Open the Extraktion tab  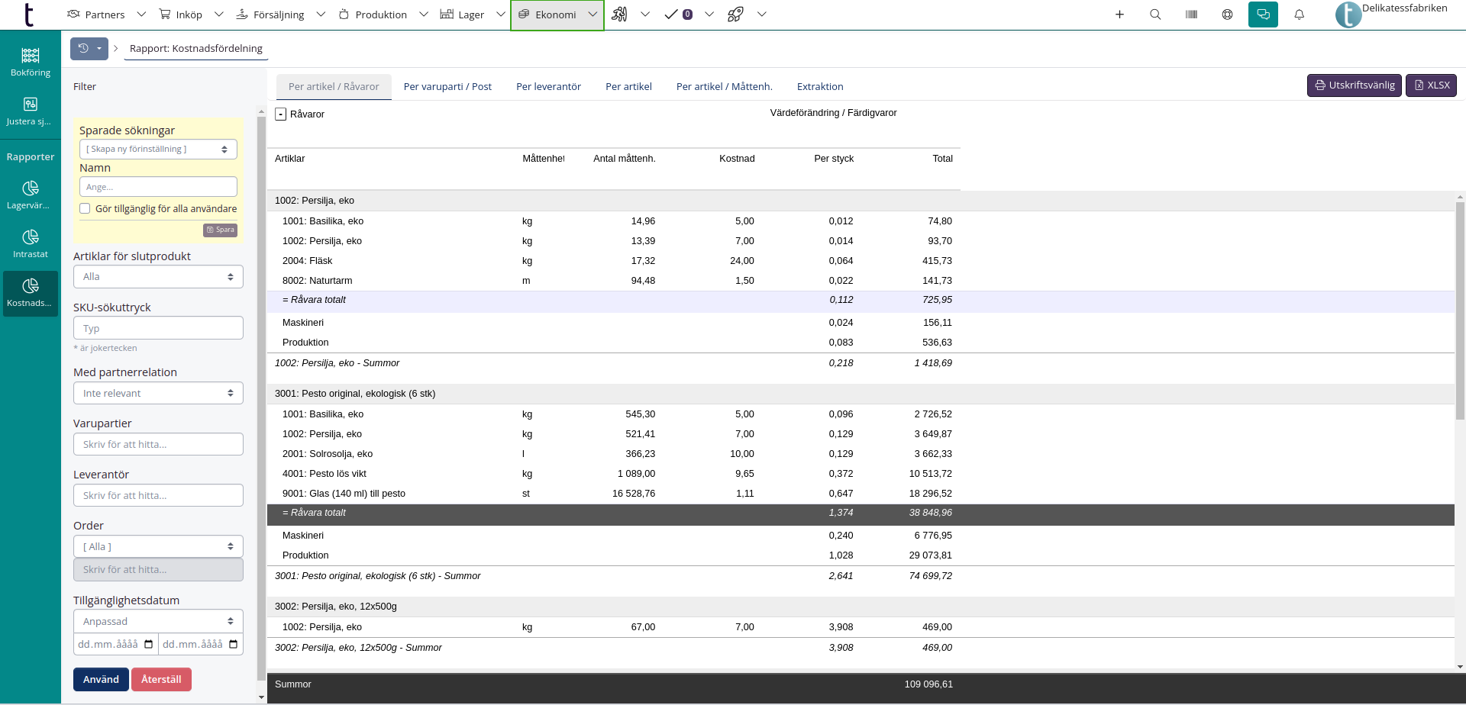point(819,87)
